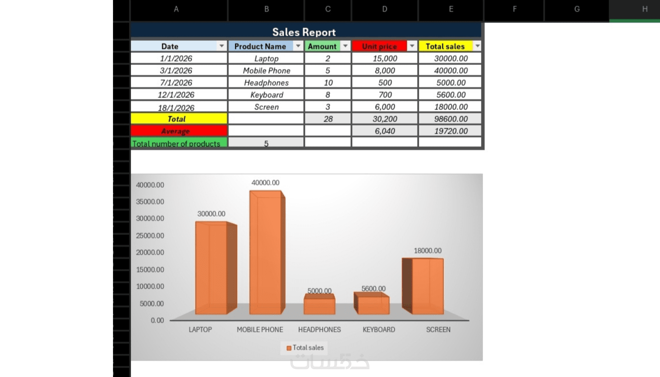
Task: Select column C header
Action: click(x=328, y=9)
